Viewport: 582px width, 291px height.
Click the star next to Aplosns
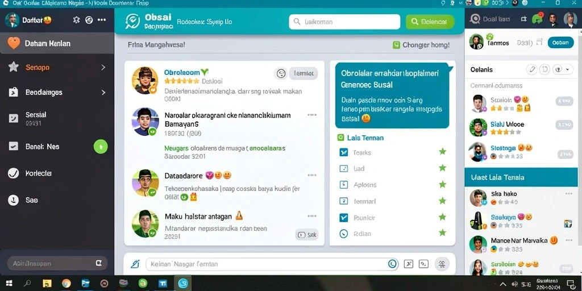(442, 184)
